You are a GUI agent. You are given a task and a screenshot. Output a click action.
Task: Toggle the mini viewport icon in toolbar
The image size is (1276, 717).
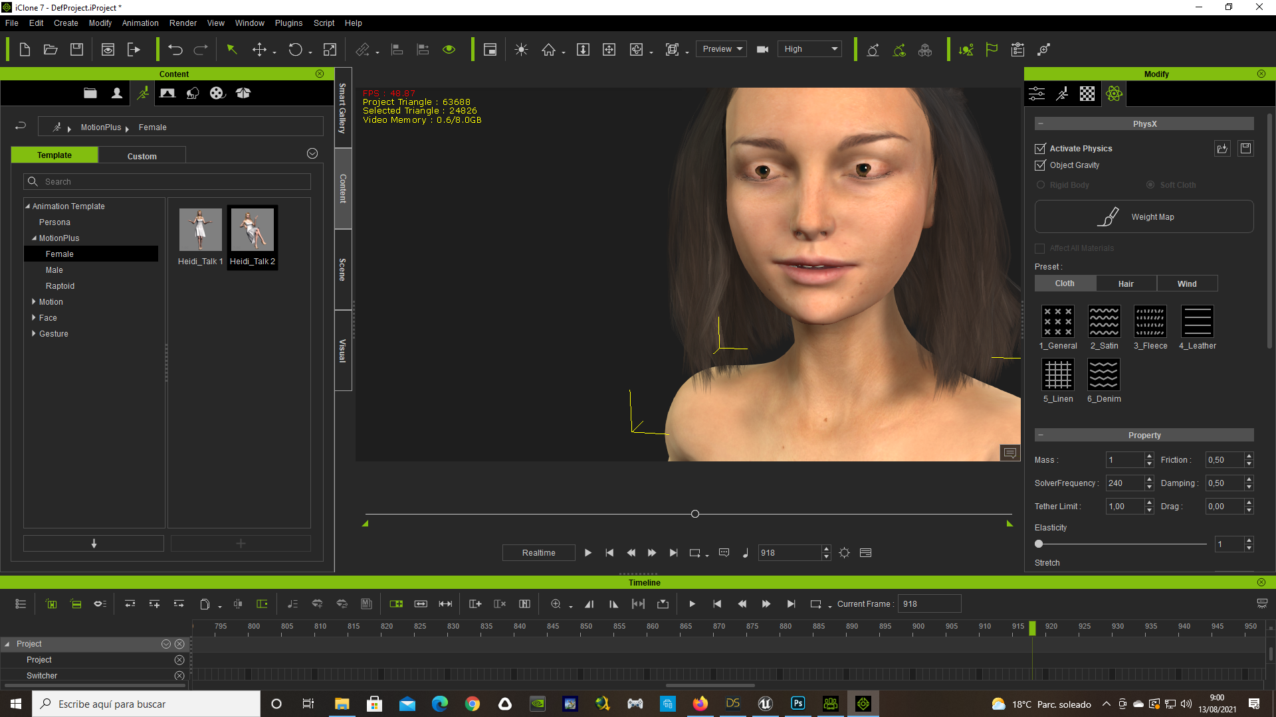point(490,49)
